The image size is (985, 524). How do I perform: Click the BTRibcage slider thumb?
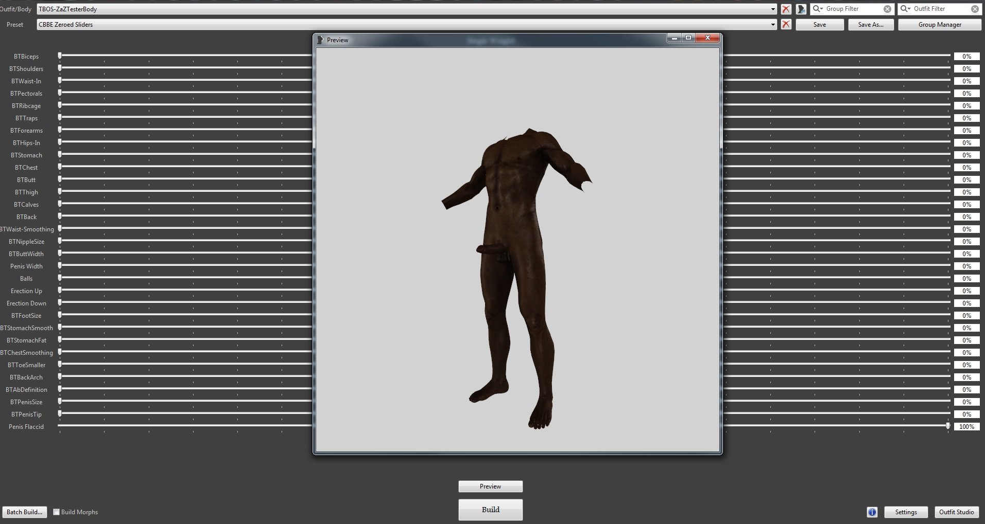point(60,105)
